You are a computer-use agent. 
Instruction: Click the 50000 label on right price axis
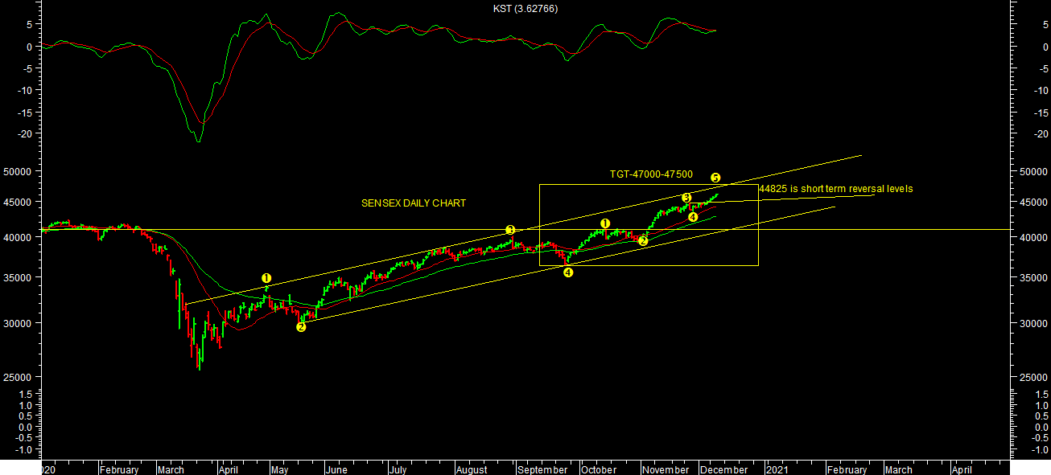coord(1031,172)
